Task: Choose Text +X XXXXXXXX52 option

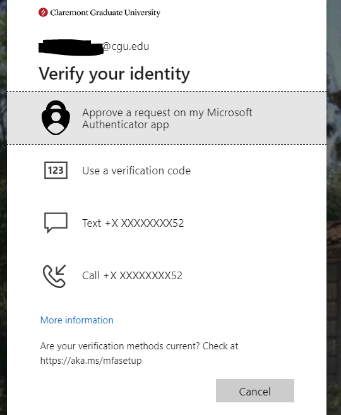Action: 167,223
